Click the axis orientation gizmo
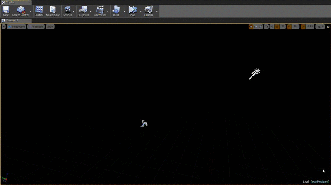Viewport: 331px width, 185px height. click(x=5, y=178)
